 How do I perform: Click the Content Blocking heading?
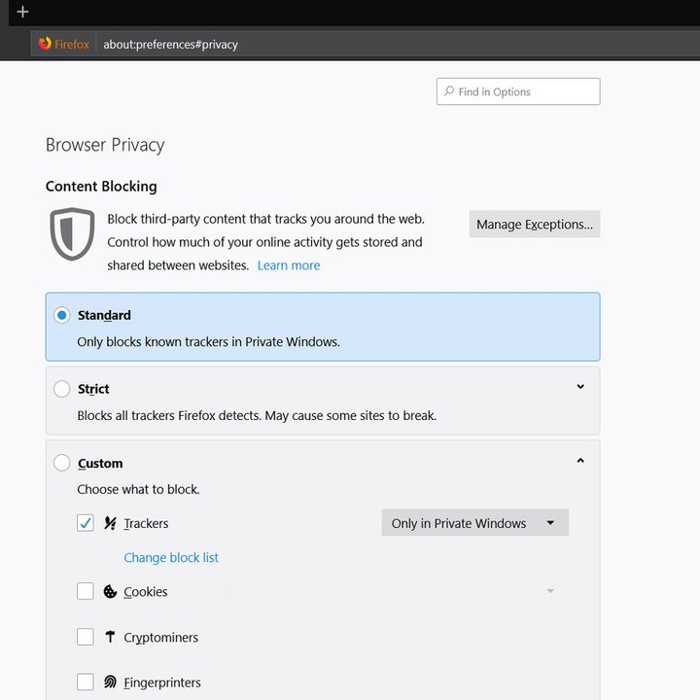(x=101, y=186)
